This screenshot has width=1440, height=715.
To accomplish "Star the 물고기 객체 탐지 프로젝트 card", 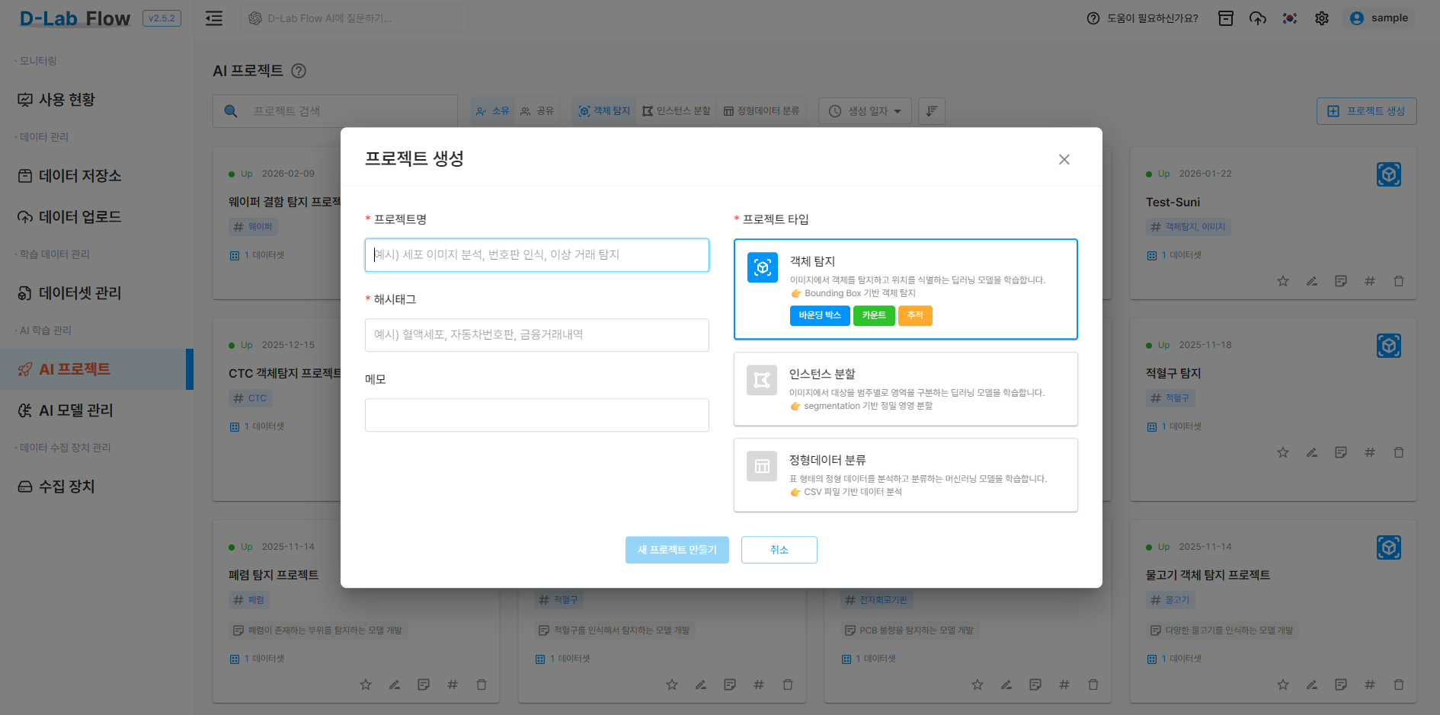I will pos(1283,685).
